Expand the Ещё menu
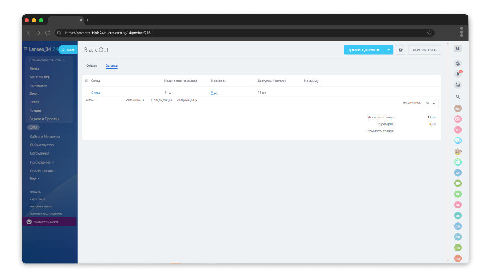 [35, 179]
